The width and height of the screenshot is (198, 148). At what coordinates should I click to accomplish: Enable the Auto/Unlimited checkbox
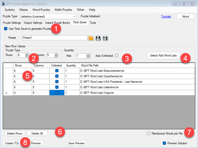pyautogui.click(x=116, y=56)
